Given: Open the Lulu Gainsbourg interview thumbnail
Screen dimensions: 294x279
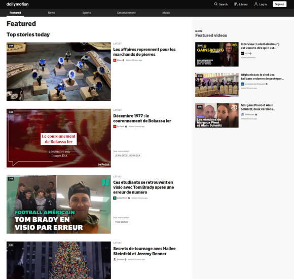Looking at the screenshot, I should (217, 54).
